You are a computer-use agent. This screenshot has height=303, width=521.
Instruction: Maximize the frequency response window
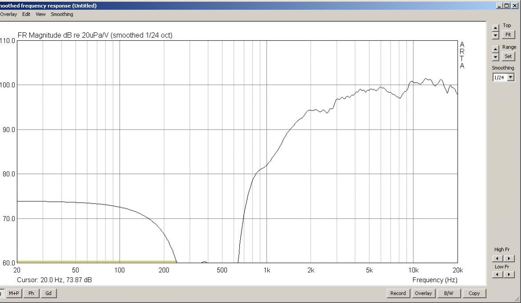coord(506,6)
